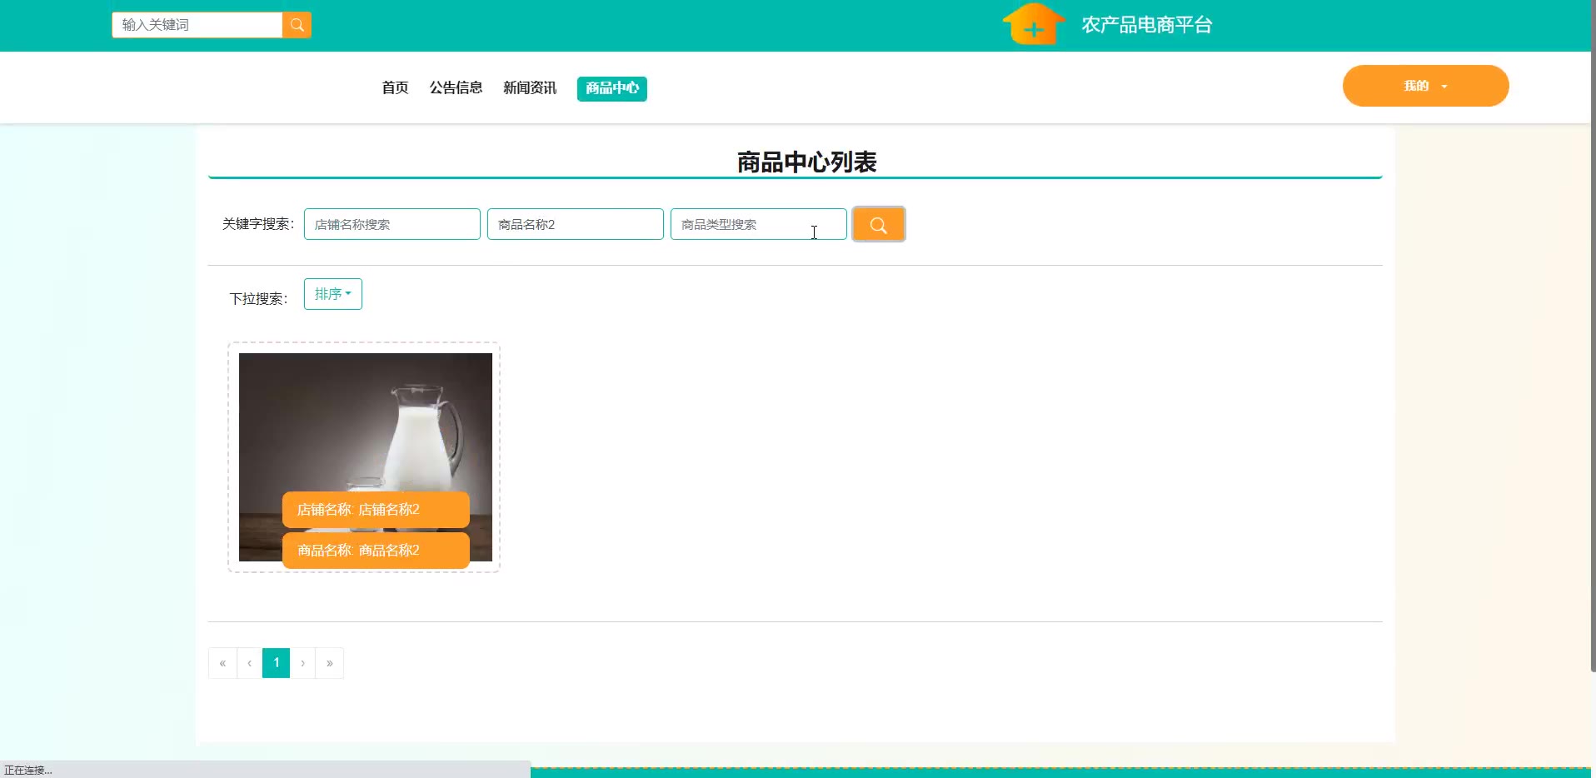Click the 商品名称2 search field
The width and height of the screenshot is (1596, 778).
tap(576, 224)
